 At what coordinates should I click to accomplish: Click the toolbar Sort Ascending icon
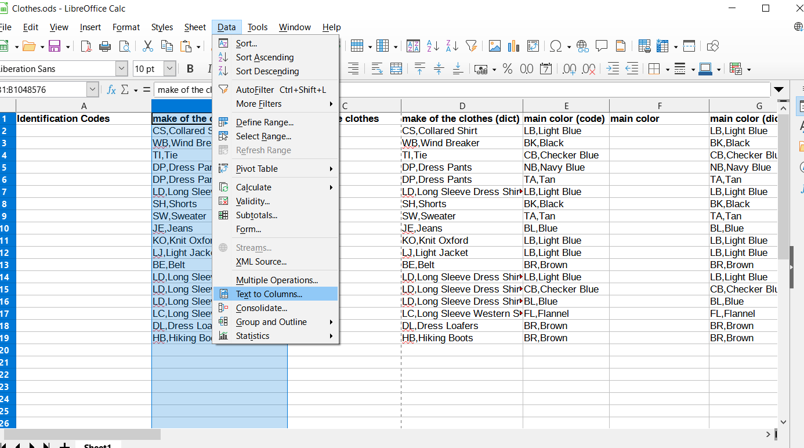click(x=433, y=46)
